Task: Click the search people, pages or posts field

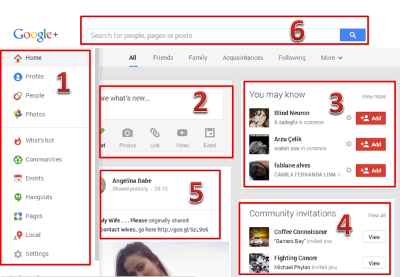Action: [213, 35]
